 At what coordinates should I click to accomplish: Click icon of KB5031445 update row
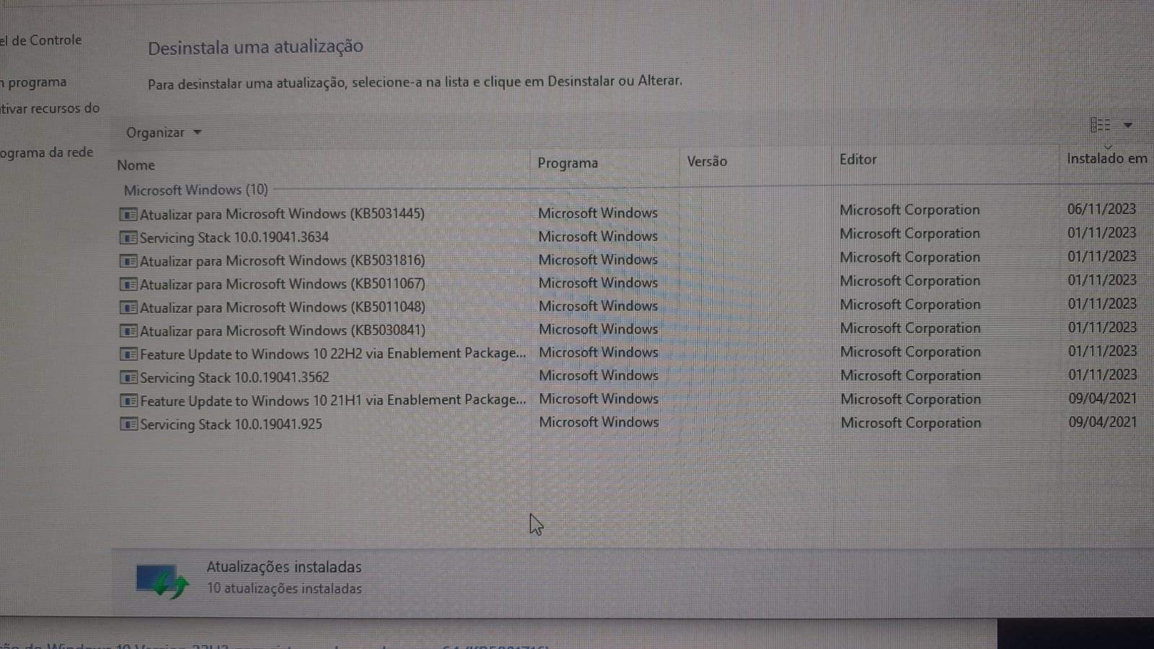[128, 214]
